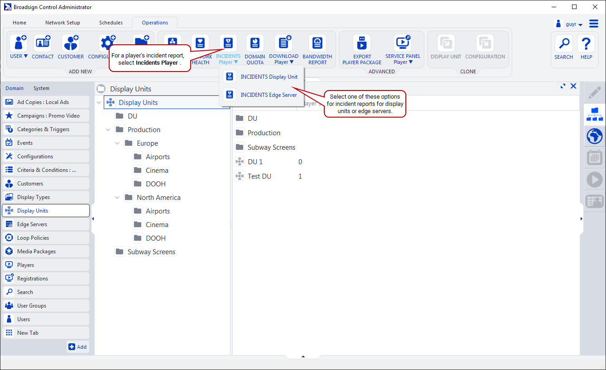Screen dimensions: 606x370
Task: Open Criteria & Conditions in sidebar
Action: coord(46,170)
